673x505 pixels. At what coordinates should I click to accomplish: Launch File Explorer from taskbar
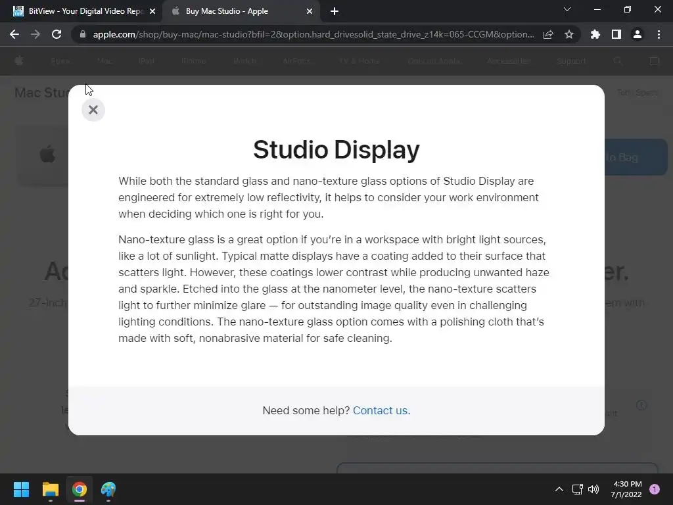50,489
